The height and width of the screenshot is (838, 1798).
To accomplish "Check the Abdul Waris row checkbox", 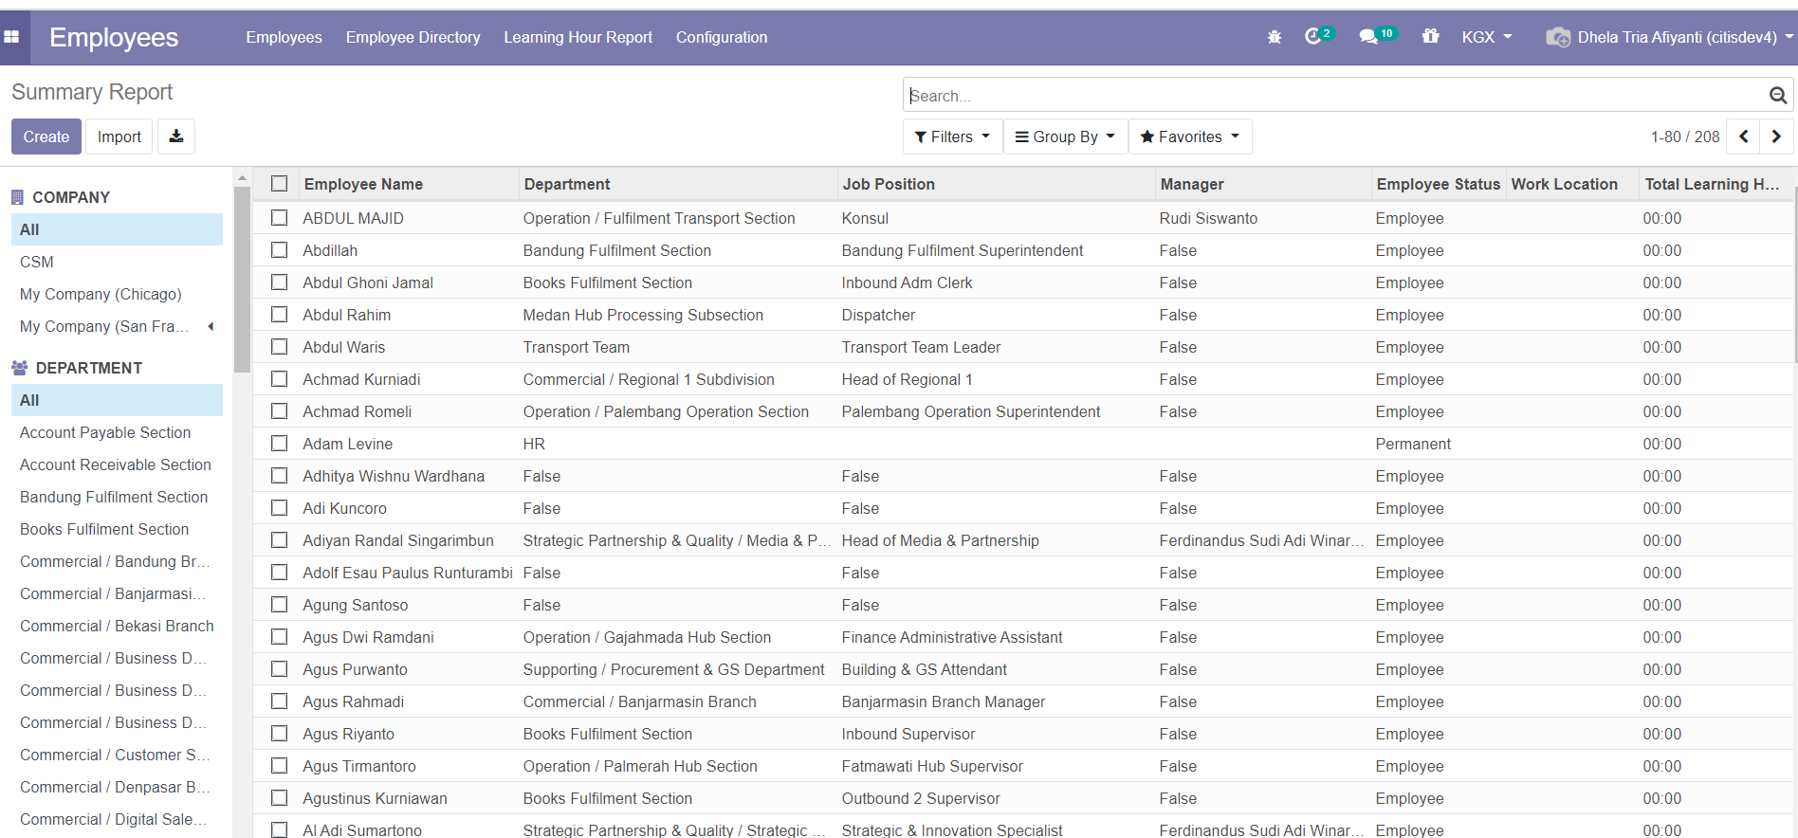I will (x=279, y=346).
